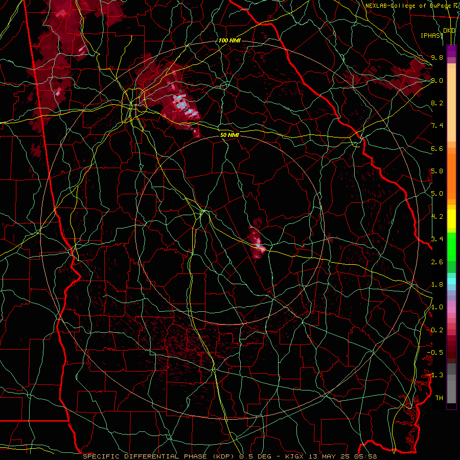Click the 9.8 value on the color scale
Viewport: 460px width, 460px height.
coord(437,57)
